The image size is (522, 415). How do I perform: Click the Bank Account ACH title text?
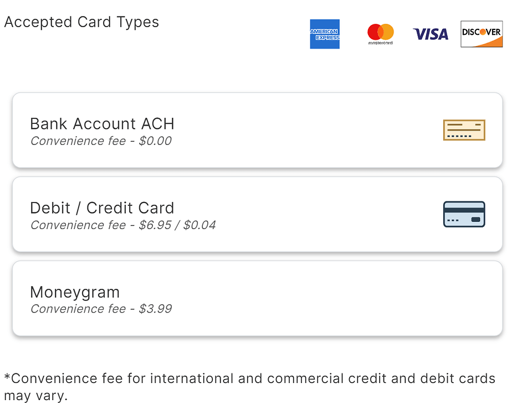[x=102, y=124]
